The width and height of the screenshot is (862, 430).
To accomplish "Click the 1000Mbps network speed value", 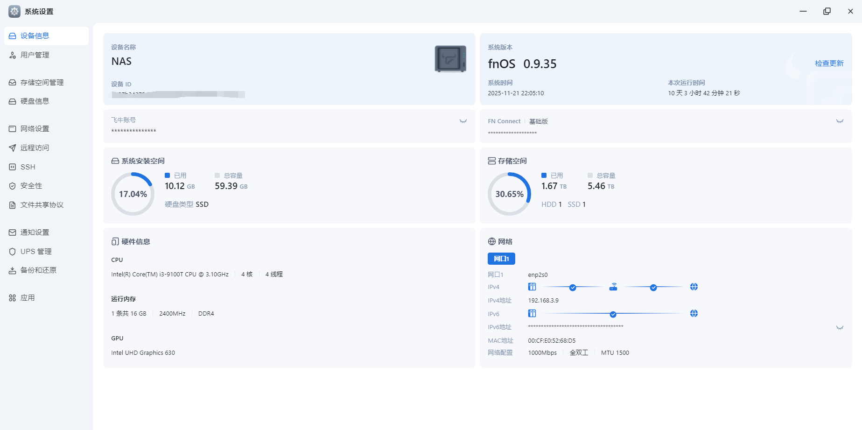I will pyautogui.click(x=542, y=353).
